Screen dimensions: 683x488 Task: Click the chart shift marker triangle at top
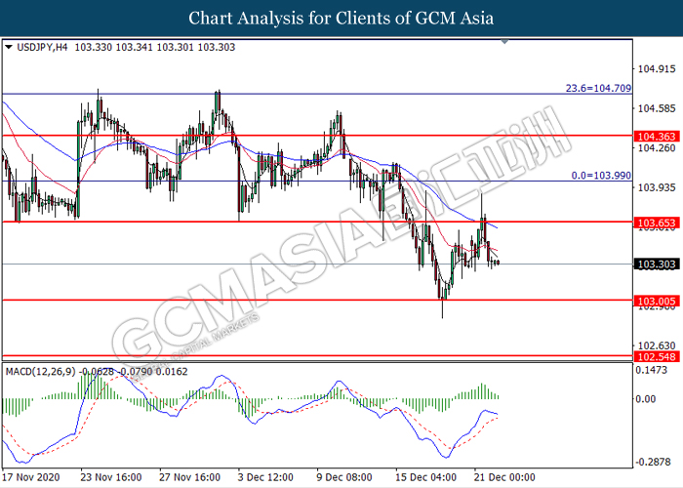coord(504,42)
